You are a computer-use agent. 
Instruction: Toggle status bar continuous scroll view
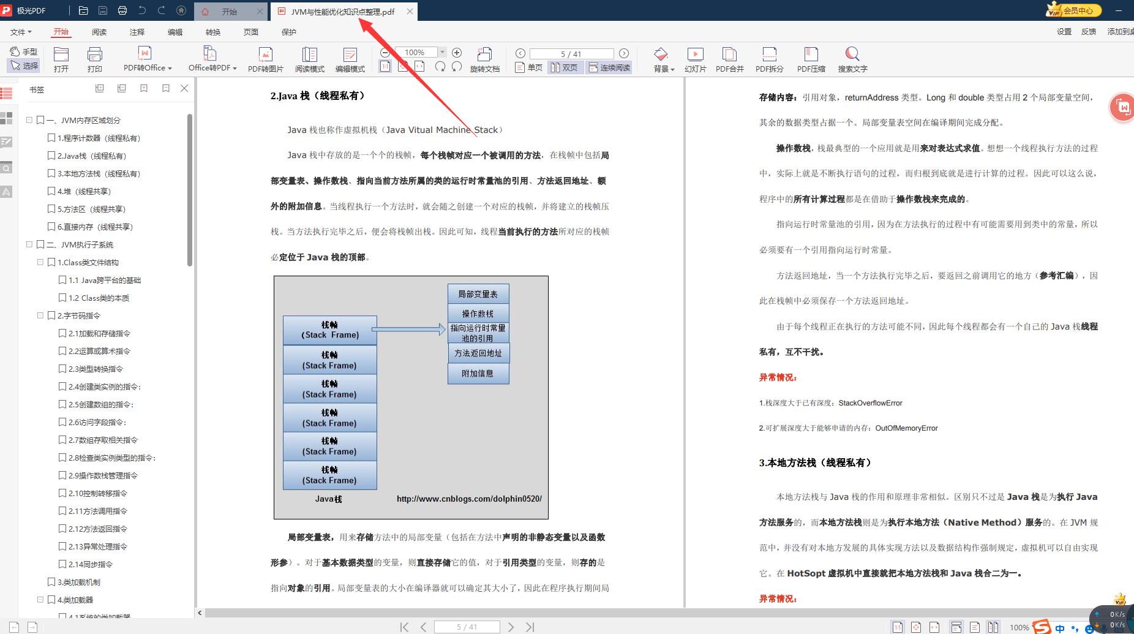click(x=956, y=627)
